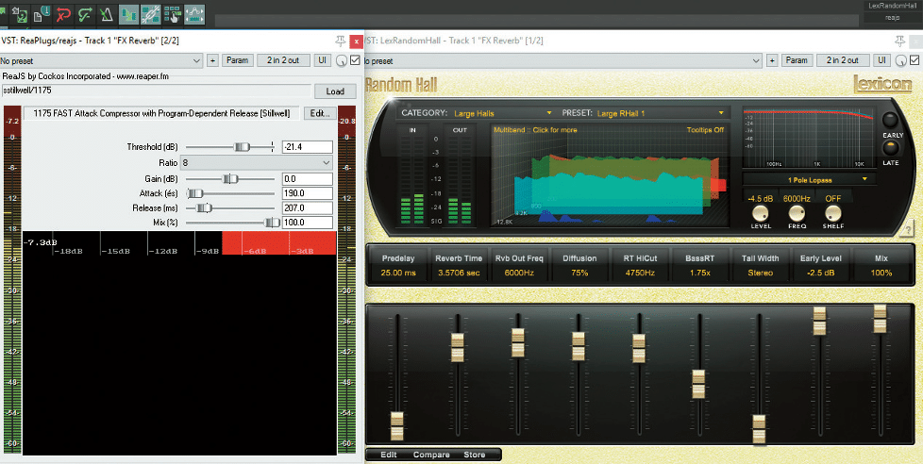Open the 1 Pole Lopass filter dropdown
The height and width of the screenshot is (464, 923).
[x=809, y=179]
